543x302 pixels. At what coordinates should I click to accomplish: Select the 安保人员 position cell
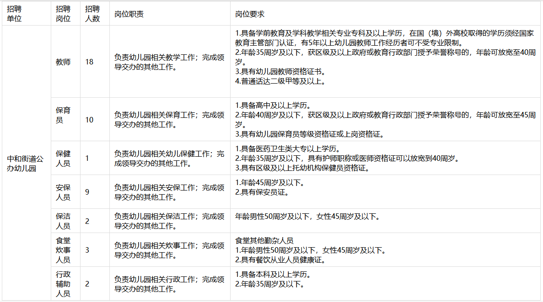tap(63, 192)
